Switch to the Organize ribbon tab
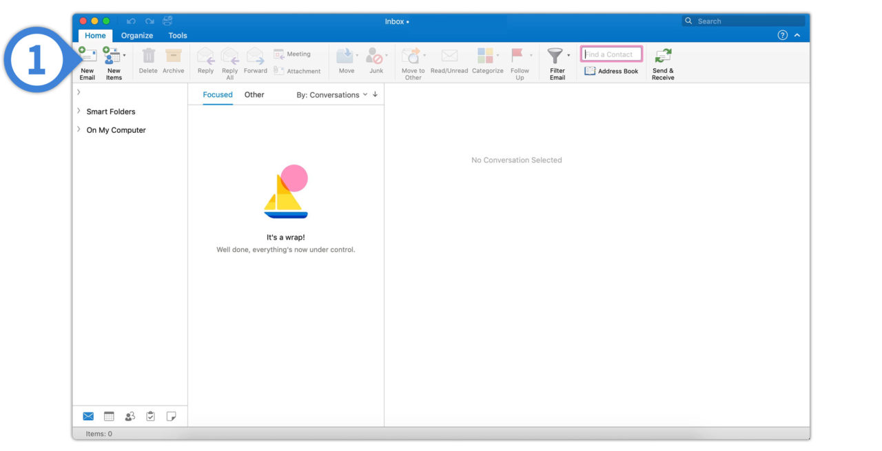Image resolution: width=882 pixels, height=451 pixels. pos(137,36)
